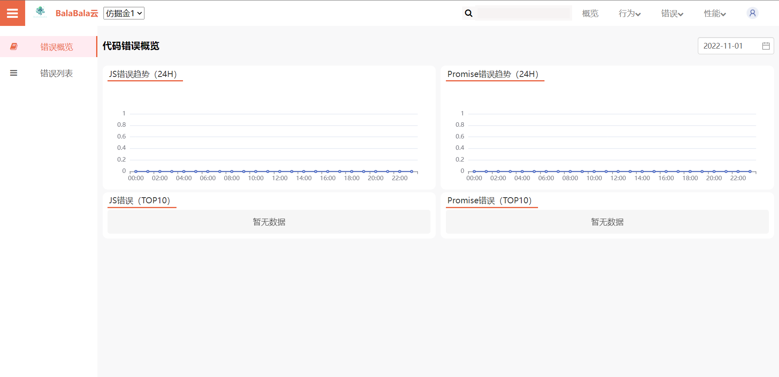
Task: Expand the 错误 dropdown menu
Action: (x=671, y=13)
